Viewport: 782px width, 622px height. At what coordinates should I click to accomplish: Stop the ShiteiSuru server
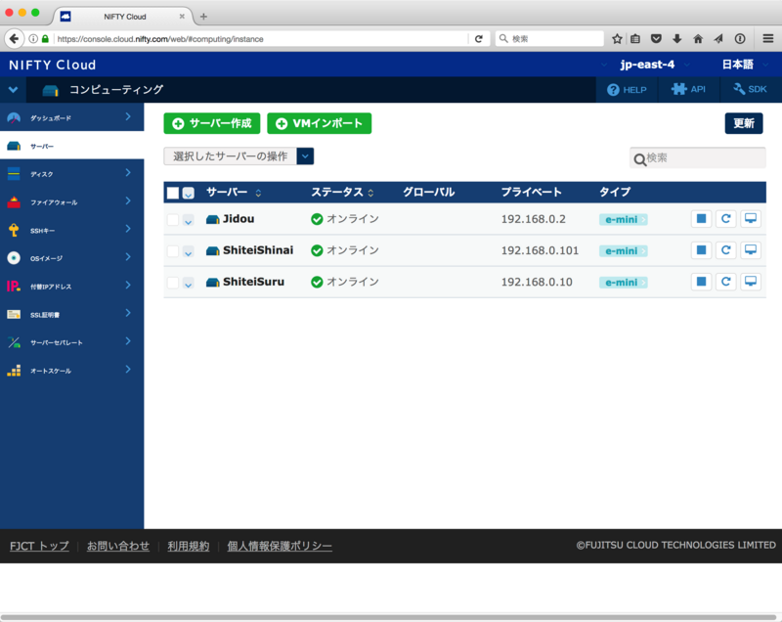(x=701, y=281)
